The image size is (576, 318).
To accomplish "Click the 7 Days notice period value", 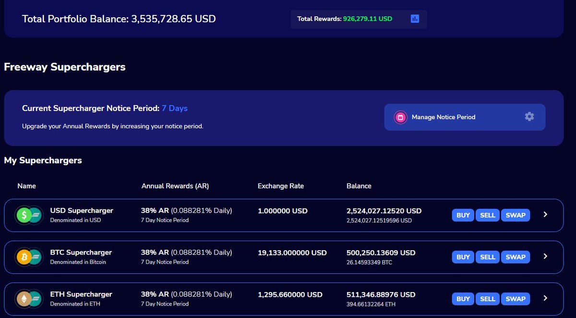I will 175,109.
